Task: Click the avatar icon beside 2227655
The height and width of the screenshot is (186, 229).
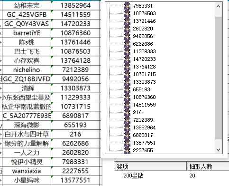Action: tap(127, 150)
